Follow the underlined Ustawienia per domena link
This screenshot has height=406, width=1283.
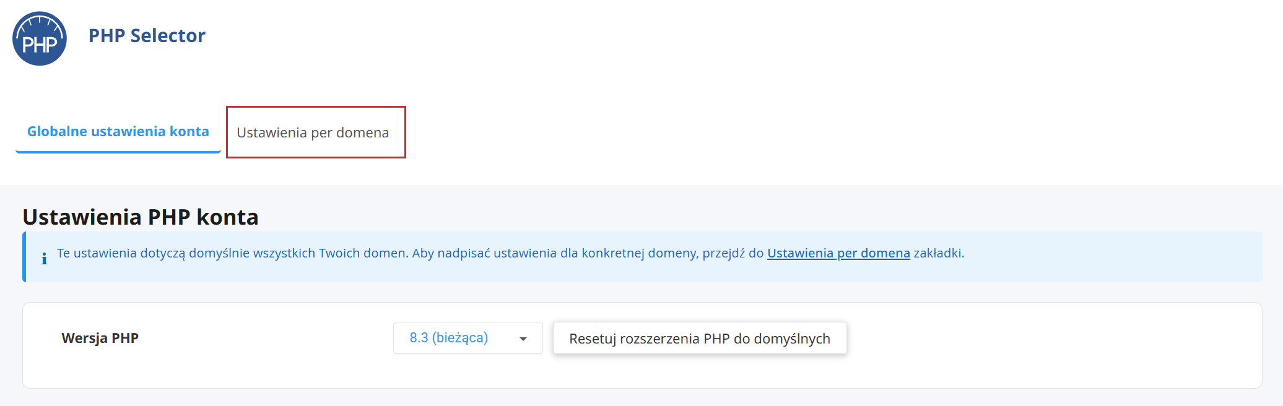838,253
